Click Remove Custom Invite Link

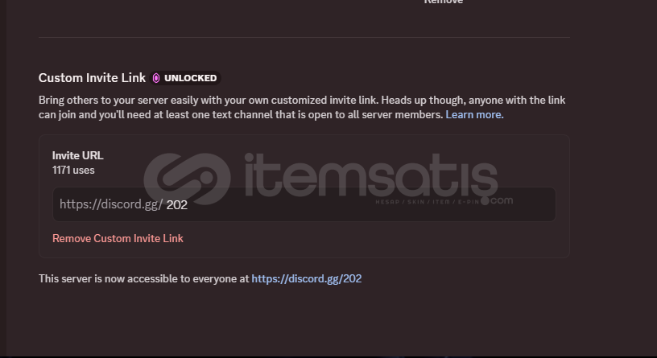click(118, 238)
